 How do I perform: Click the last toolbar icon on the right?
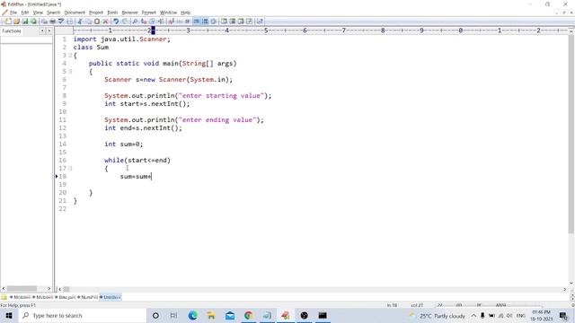click(x=260, y=22)
